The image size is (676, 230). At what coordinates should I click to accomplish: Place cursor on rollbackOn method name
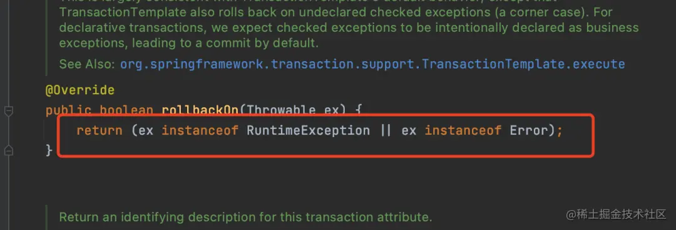click(x=200, y=110)
